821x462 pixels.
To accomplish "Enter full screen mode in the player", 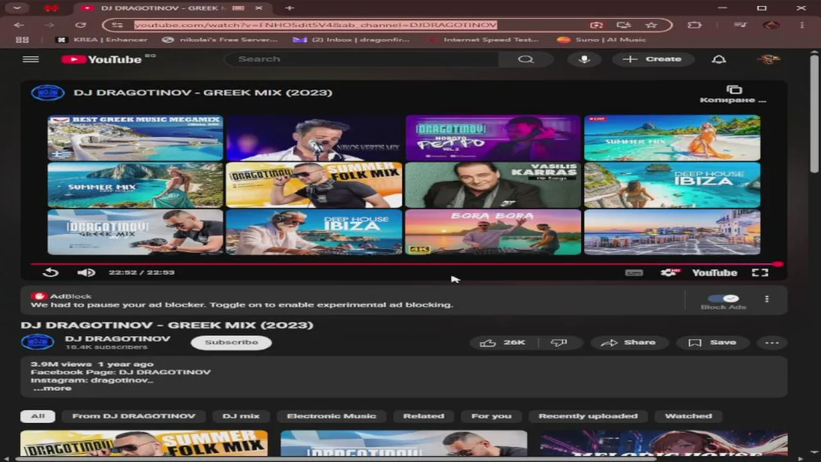I will coord(760,273).
